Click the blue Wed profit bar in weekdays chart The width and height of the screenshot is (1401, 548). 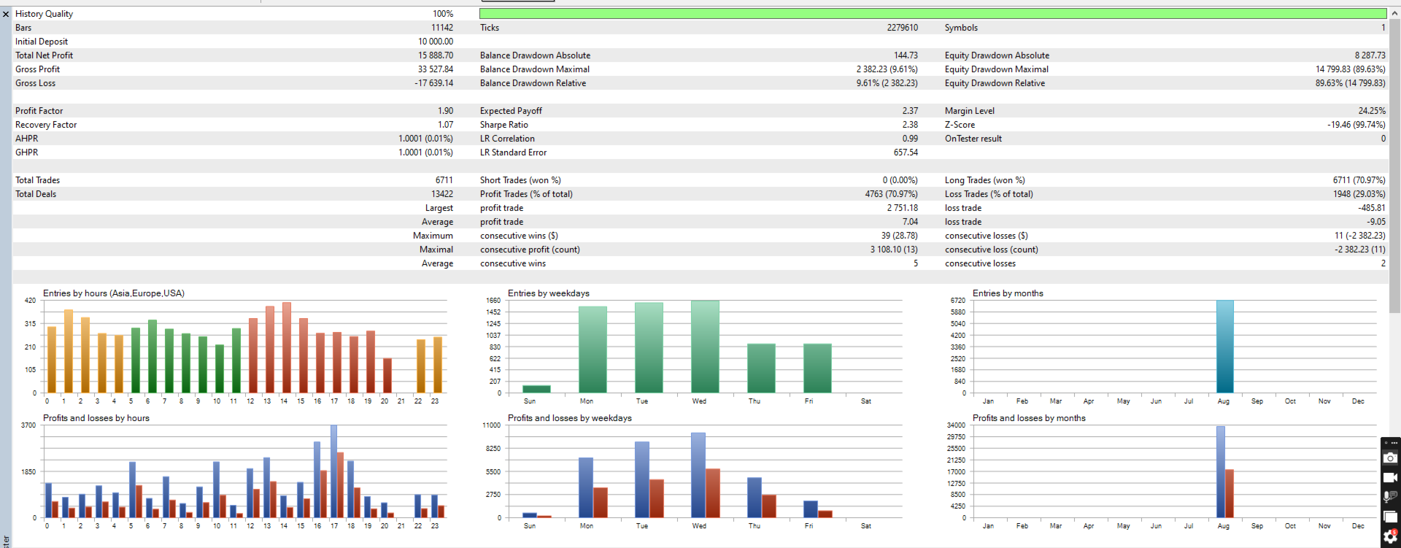pyautogui.click(x=698, y=475)
